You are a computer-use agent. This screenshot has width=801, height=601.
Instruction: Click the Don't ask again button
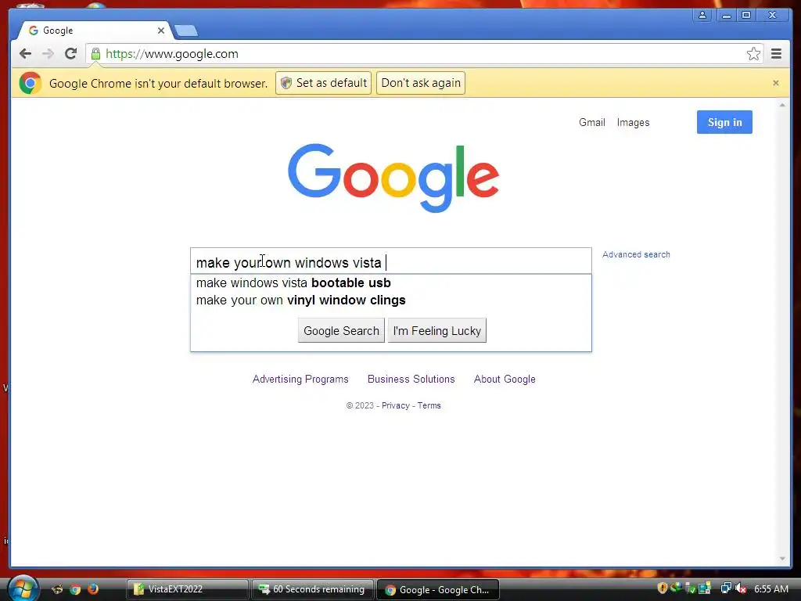tap(420, 83)
